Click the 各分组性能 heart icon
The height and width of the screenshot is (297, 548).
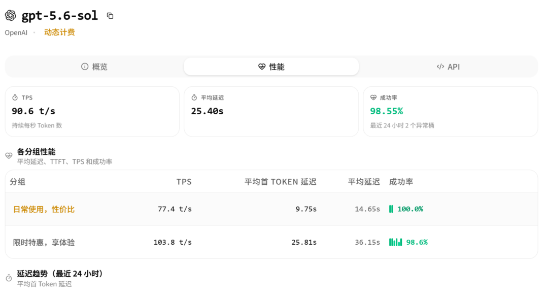(9, 156)
